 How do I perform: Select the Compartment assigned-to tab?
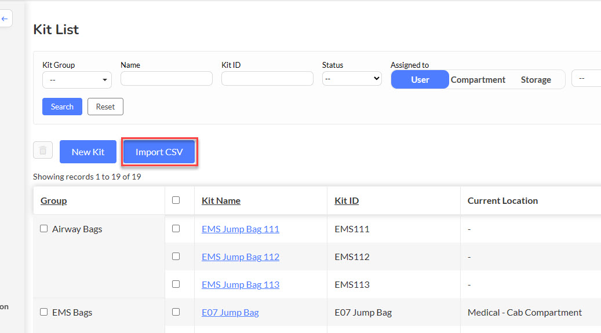pyautogui.click(x=478, y=80)
